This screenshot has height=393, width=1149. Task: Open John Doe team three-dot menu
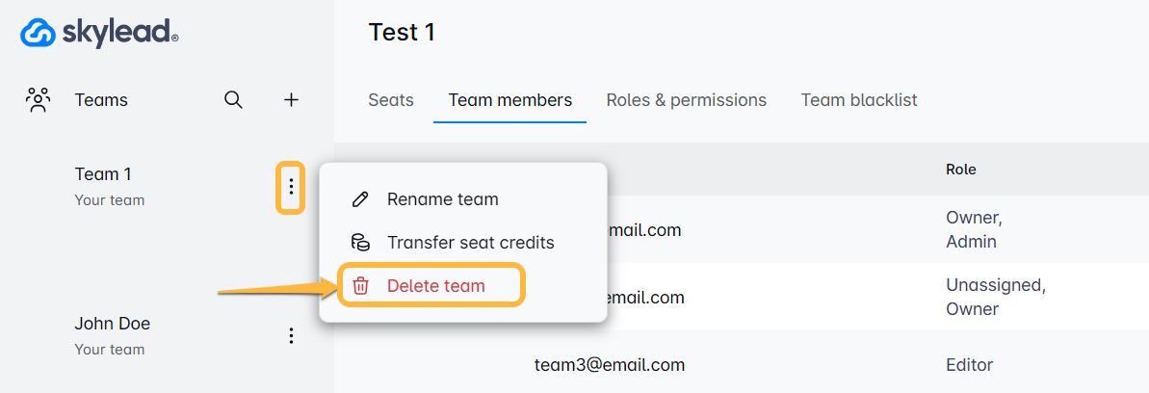click(x=291, y=335)
